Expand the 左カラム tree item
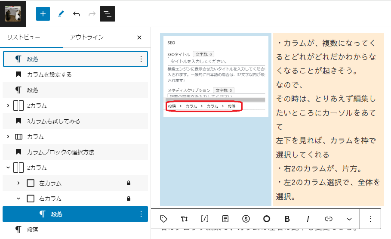The image size is (391, 239). (18, 183)
